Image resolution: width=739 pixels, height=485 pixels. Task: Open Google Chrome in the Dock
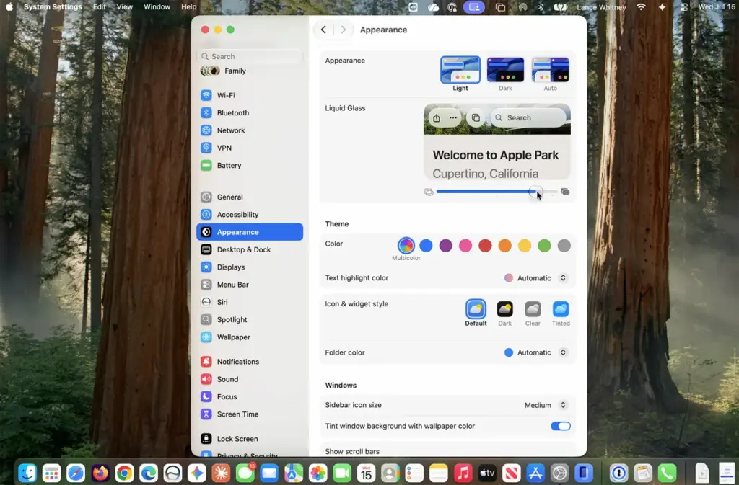(124, 473)
